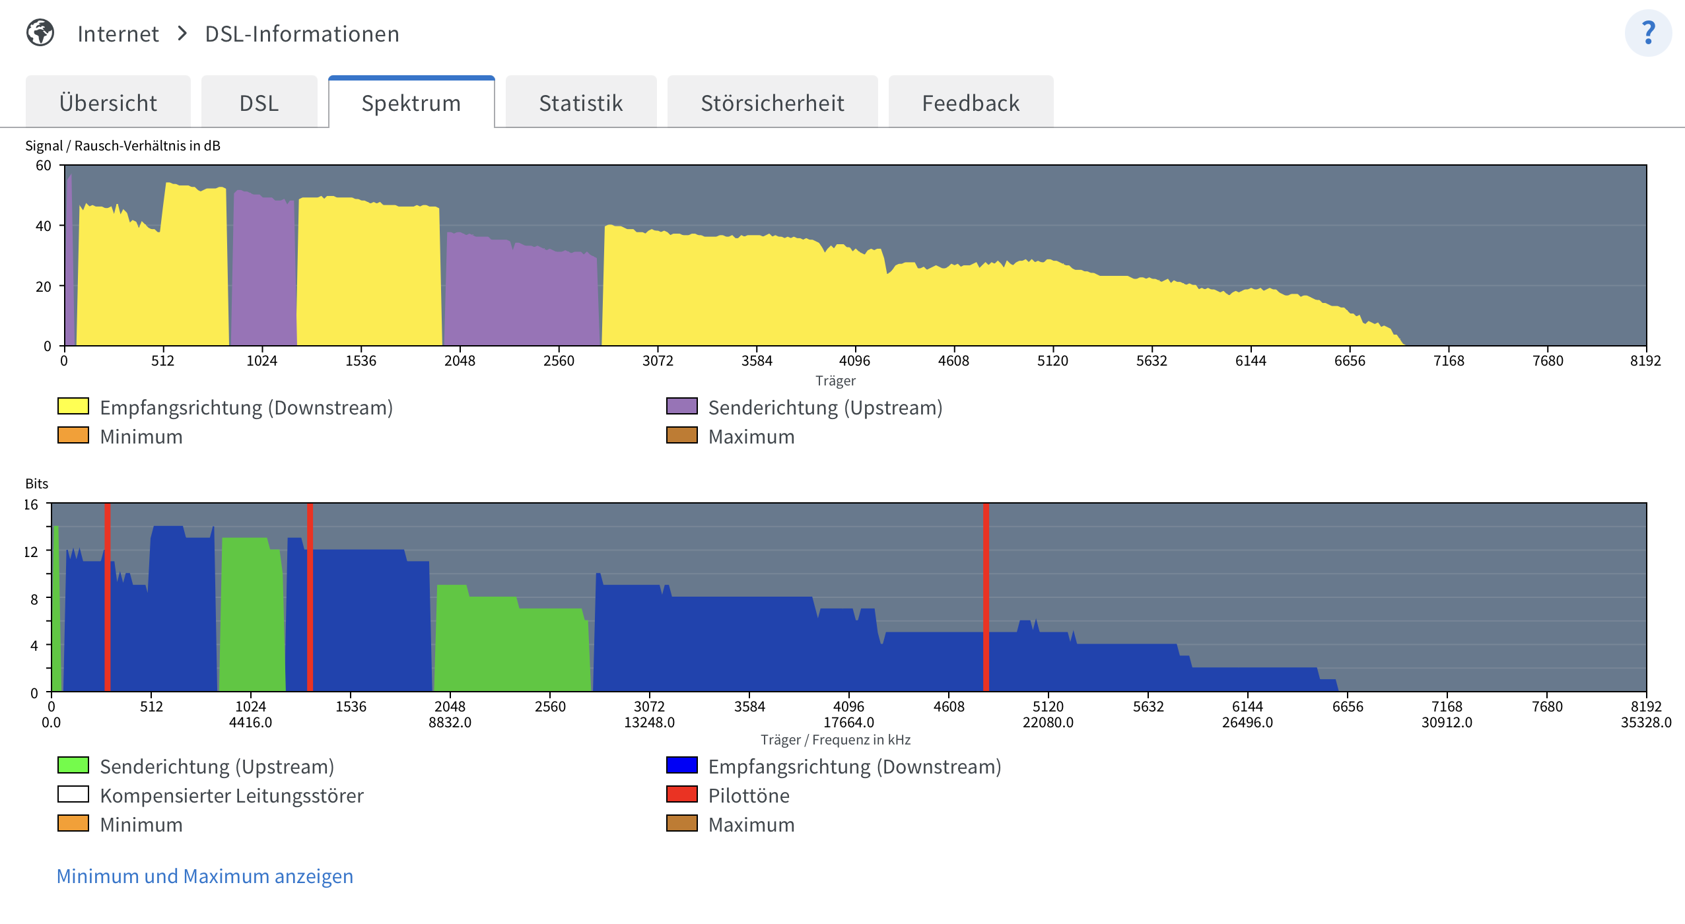This screenshot has width=1685, height=924.
Task: Open the Störsicherheit tab
Action: tap(772, 103)
